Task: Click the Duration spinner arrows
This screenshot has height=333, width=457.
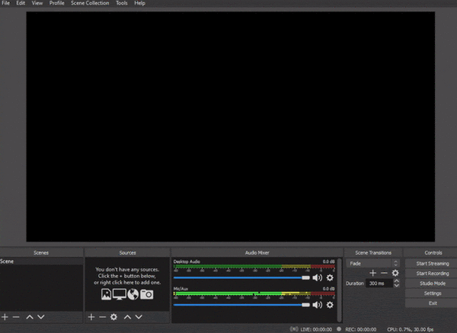Action: click(x=396, y=283)
